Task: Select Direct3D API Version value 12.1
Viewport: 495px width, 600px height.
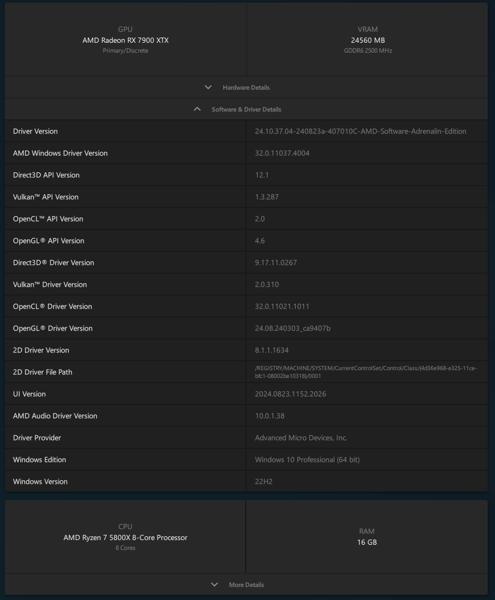Action: [x=262, y=175]
